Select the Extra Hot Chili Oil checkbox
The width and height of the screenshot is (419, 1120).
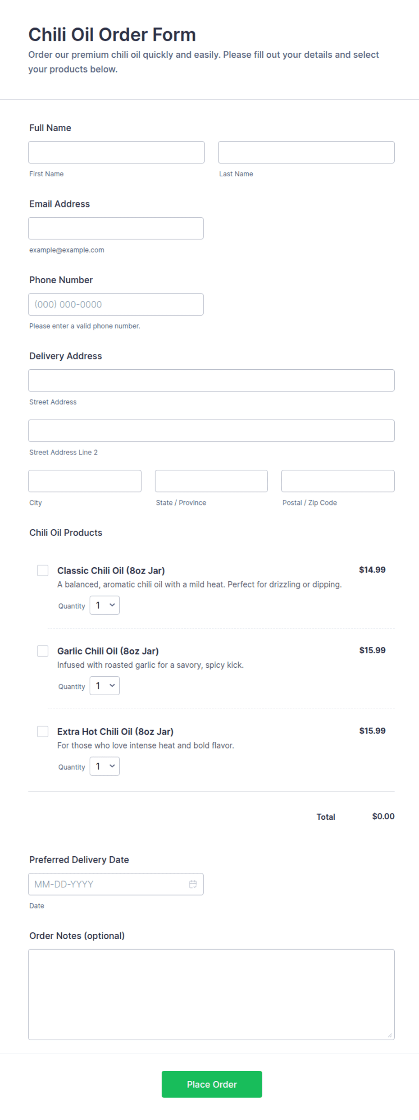43,731
